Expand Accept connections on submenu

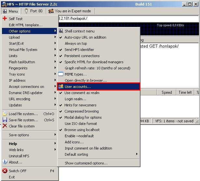point(29,87)
